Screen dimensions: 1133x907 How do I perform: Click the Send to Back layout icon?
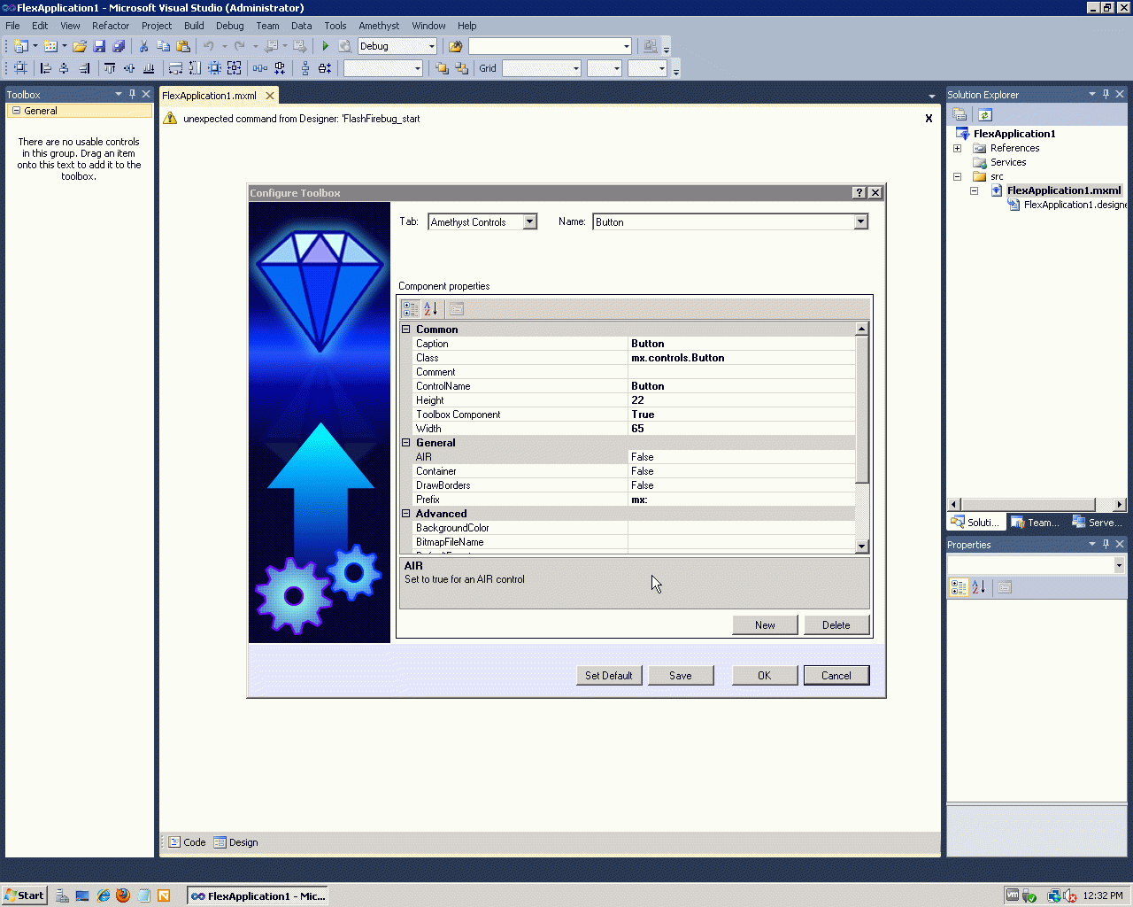tap(461, 68)
